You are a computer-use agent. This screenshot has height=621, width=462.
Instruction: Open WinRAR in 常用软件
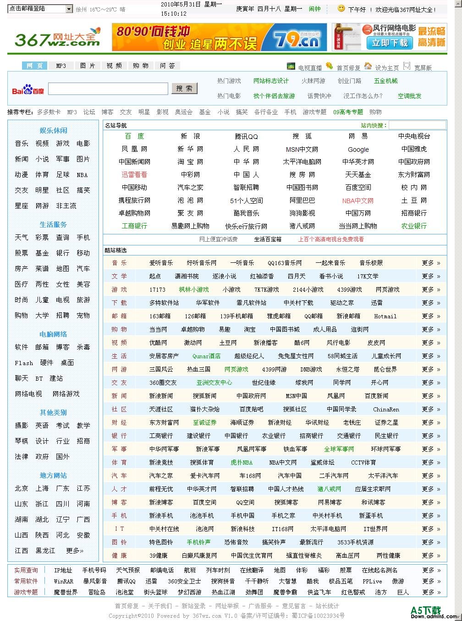coord(64,582)
